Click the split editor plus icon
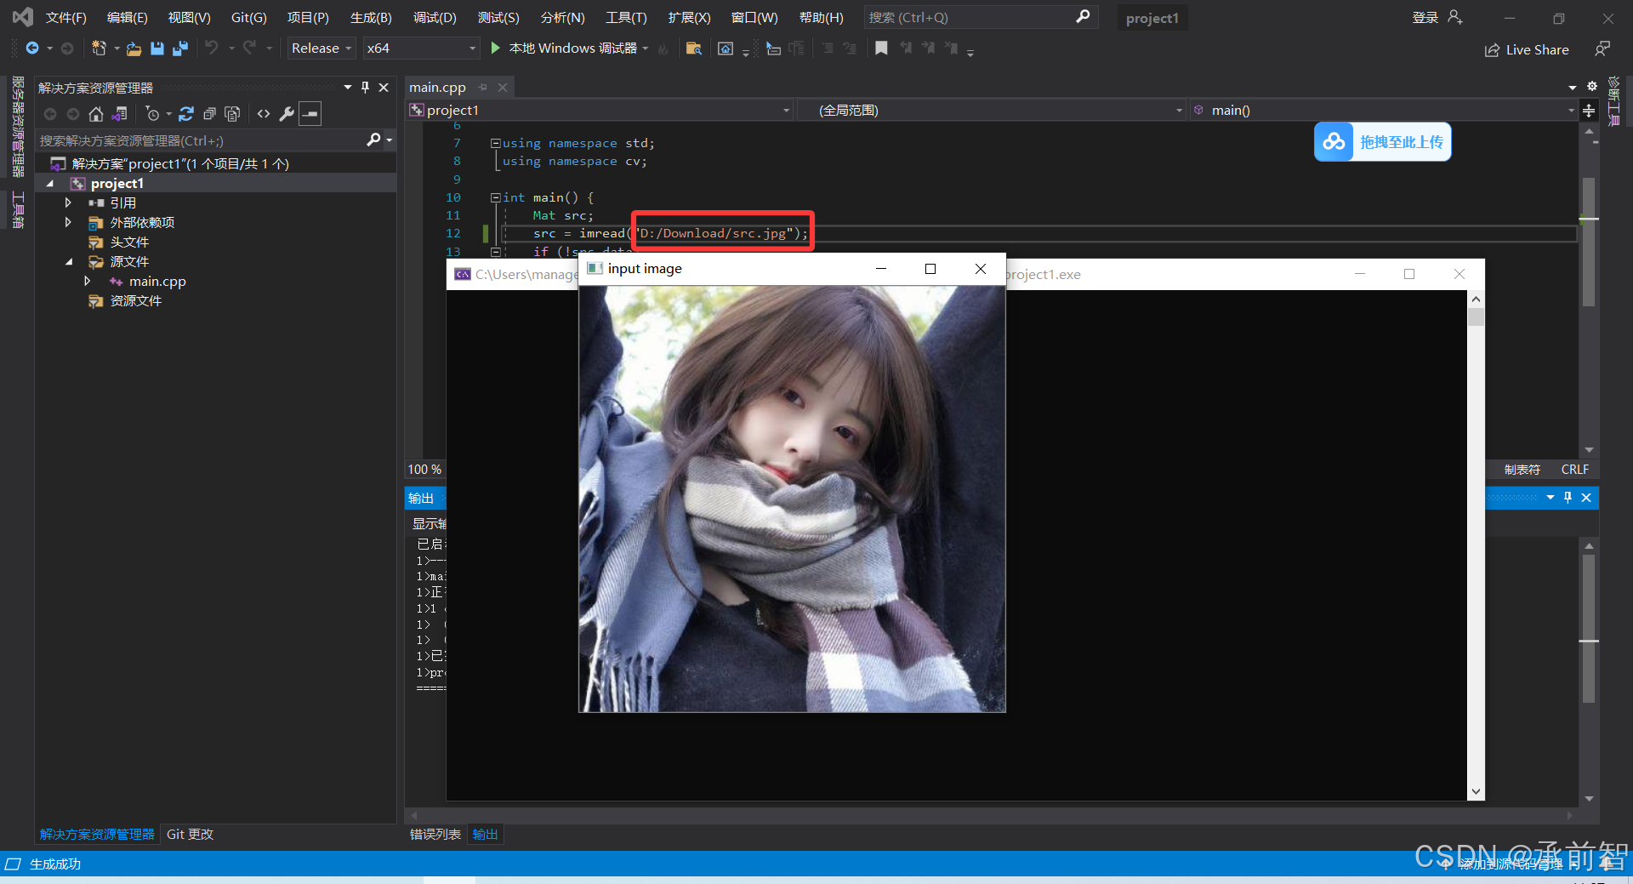The image size is (1633, 884). 1588,110
